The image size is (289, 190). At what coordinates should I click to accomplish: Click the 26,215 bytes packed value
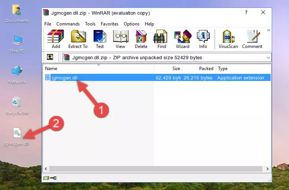click(198, 78)
